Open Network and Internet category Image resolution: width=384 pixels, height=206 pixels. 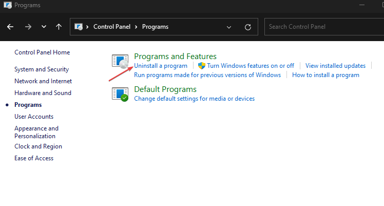[x=43, y=81]
